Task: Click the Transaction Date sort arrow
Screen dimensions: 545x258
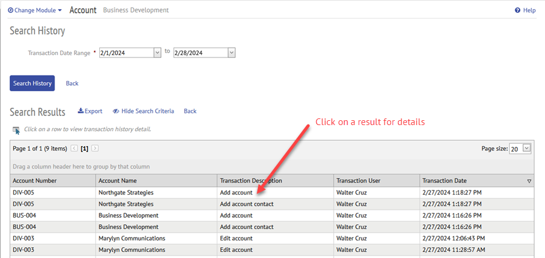Action: click(x=529, y=181)
